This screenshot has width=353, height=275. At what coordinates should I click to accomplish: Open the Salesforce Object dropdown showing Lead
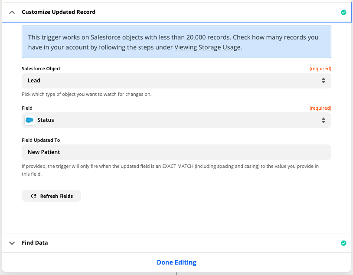pyautogui.click(x=176, y=81)
